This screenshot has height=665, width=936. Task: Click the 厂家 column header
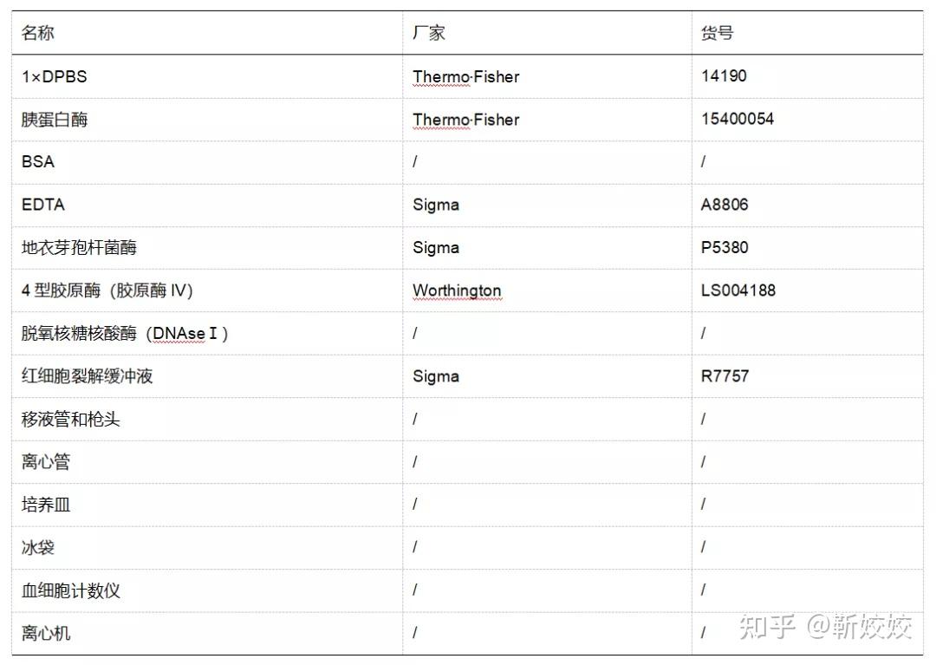click(429, 33)
